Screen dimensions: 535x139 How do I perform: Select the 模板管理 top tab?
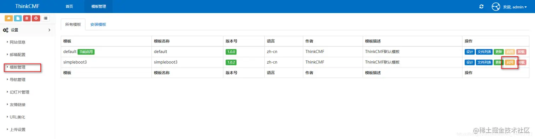[99, 6]
